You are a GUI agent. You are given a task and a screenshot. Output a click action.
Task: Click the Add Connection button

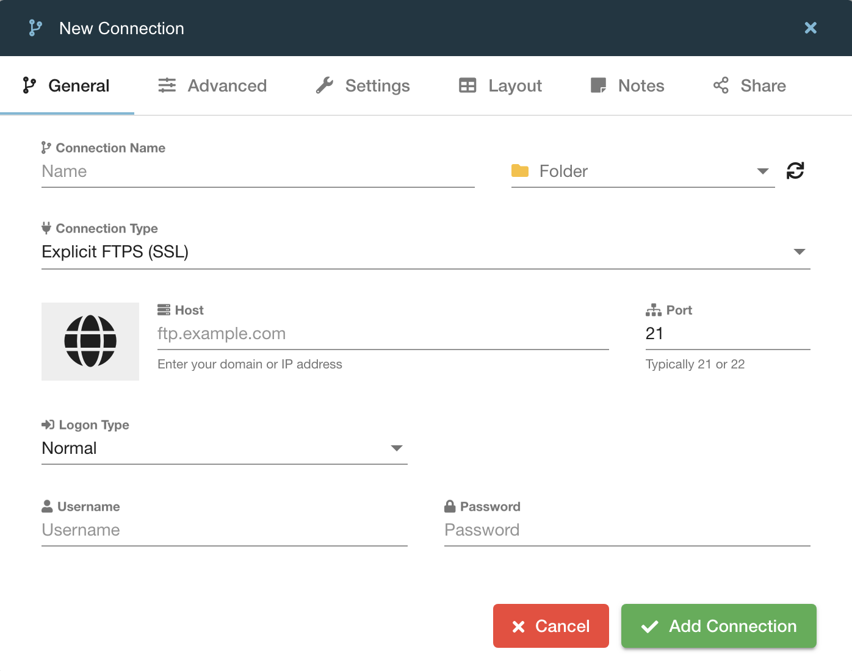tap(719, 626)
